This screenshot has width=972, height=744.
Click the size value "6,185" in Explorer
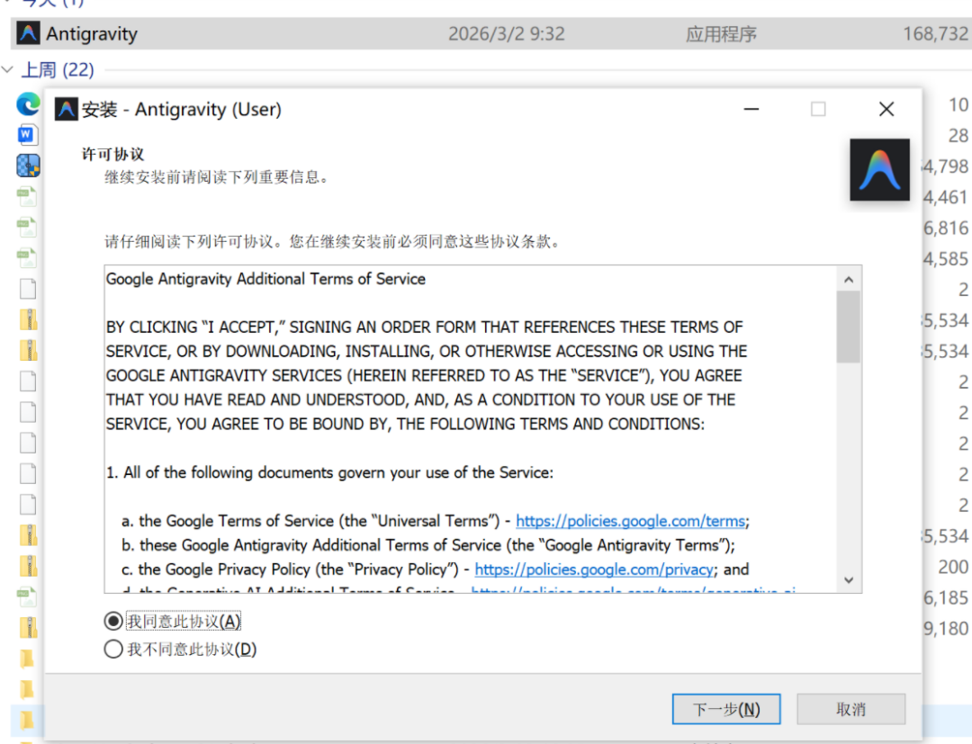click(x=945, y=597)
